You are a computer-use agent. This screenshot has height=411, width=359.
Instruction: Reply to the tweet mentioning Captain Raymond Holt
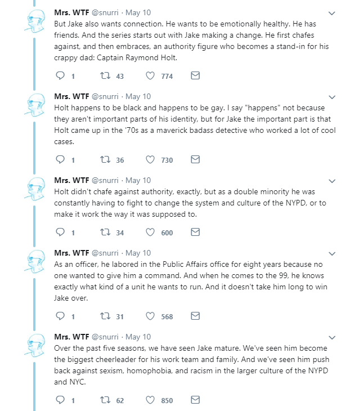coord(61,75)
